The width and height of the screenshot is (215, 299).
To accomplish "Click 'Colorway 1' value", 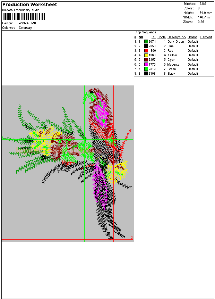I will tap(27, 28).
